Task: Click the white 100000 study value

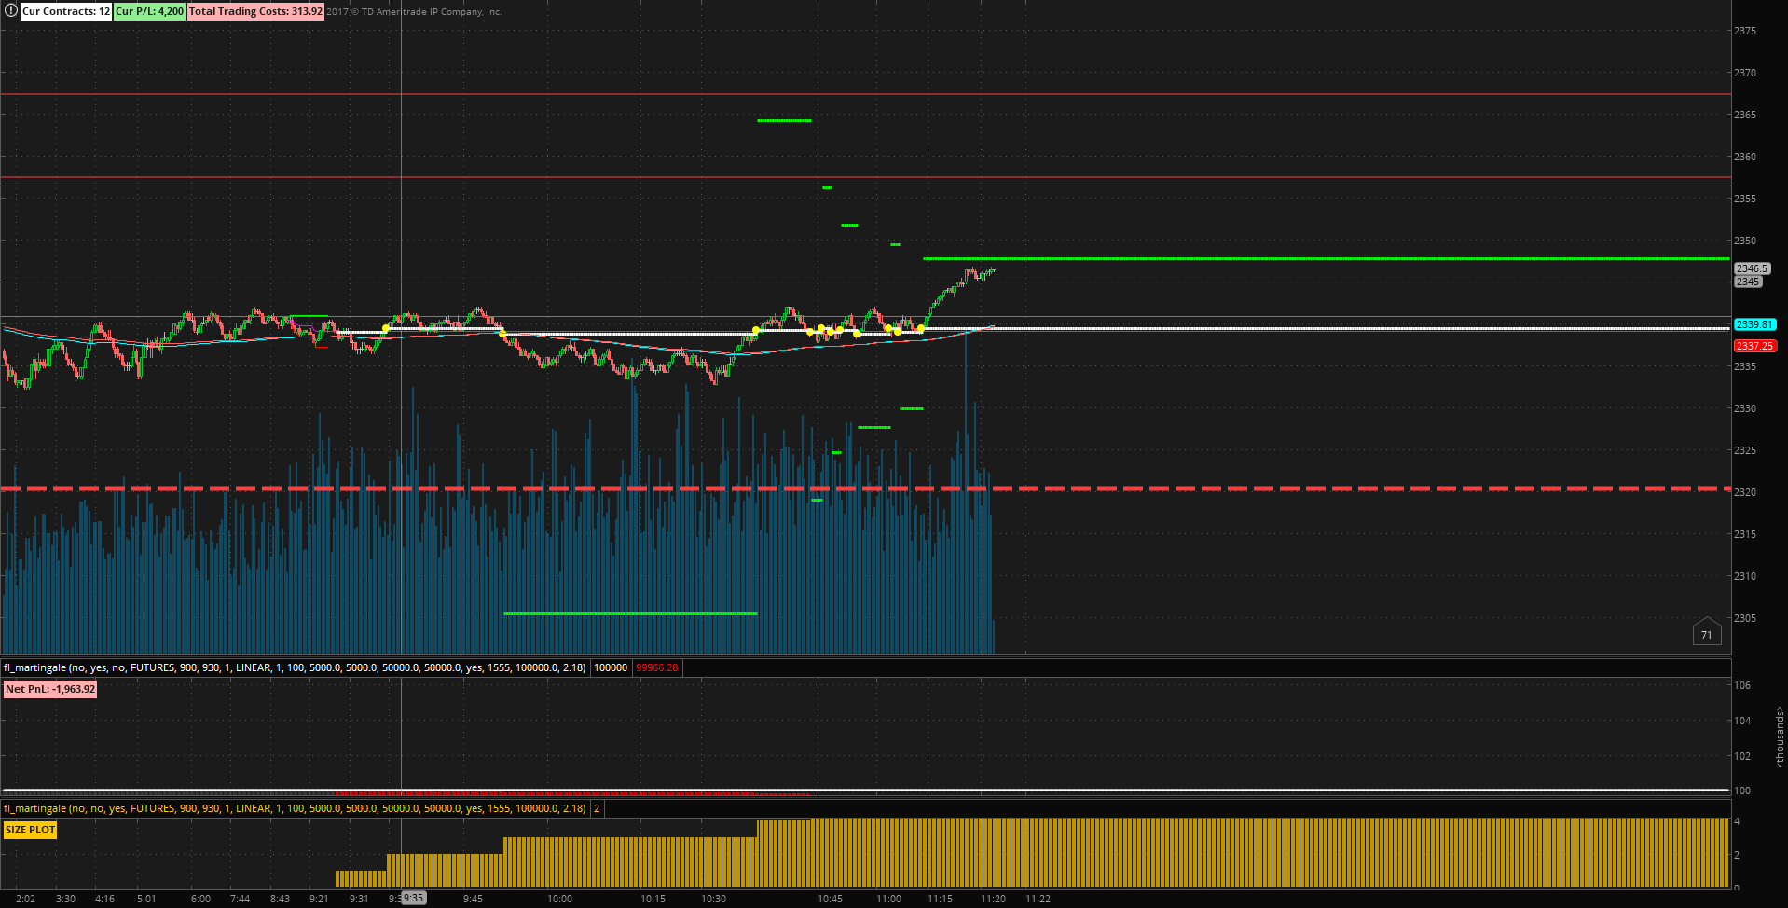Action: (611, 667)
